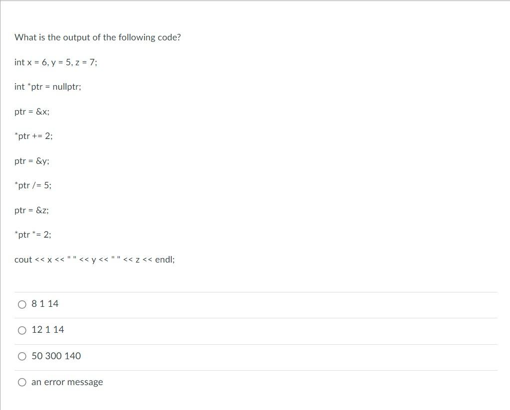Click the code line '*ptr += 2;'
Image resolution: width=510 pixels, height=410 pixels.
coord(33,136)
